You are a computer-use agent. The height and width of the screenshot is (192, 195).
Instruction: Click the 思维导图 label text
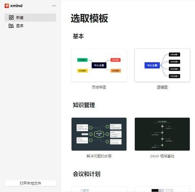click(x=99, y=87)
